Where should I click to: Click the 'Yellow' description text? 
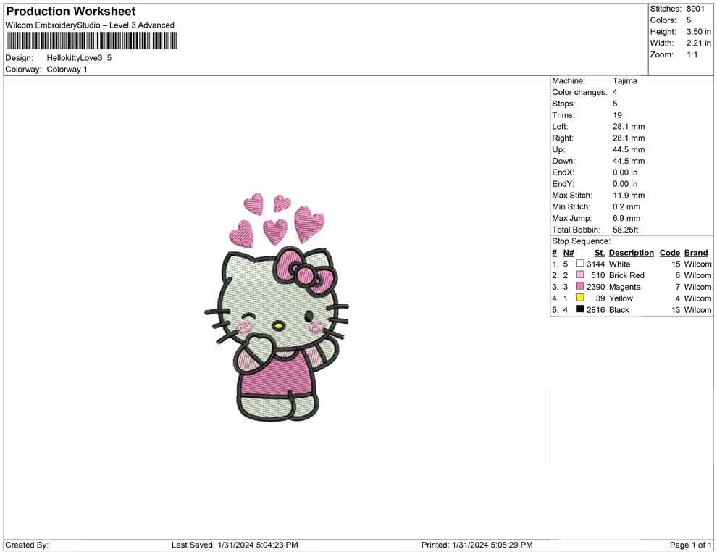(621, 298)
